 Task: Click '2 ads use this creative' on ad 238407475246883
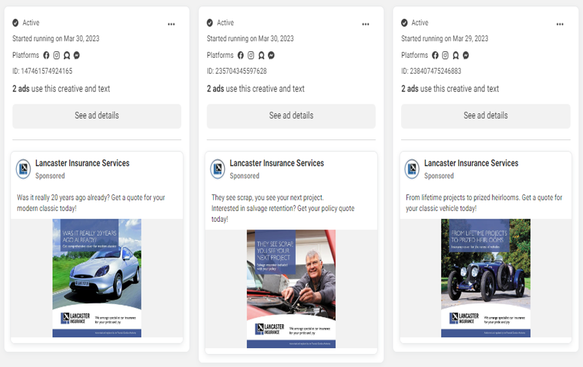point(450,89)
